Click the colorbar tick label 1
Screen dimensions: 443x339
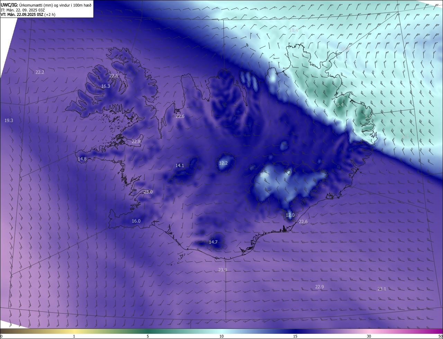pyautogui.click(x=74, y=336)
